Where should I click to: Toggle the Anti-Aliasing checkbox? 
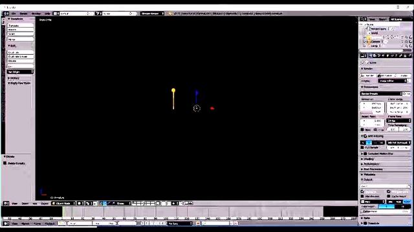365,136
